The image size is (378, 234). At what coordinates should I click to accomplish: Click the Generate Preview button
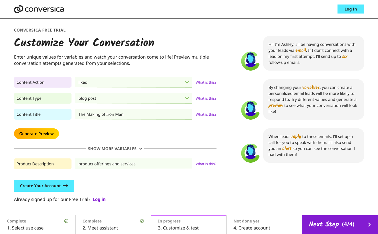click(36, 134)
